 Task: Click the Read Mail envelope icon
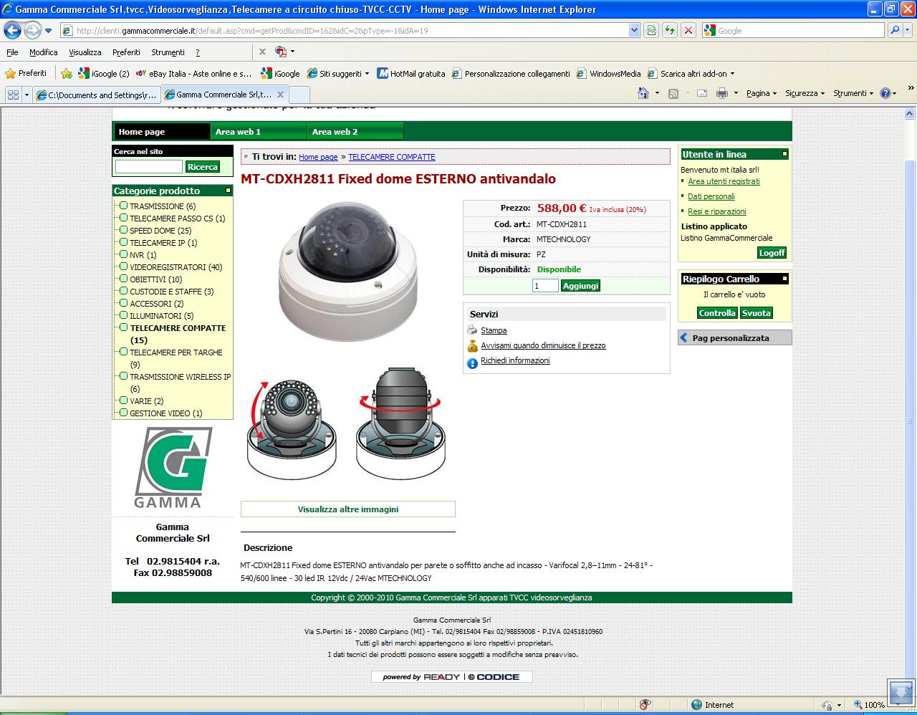point(702,93)
